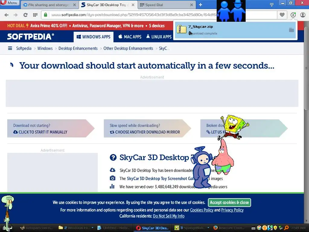Image resolution: width=309 pixels, height=232 pixels.
Task: Go to Windows breadcrumb link
Action: tap(45, 48)
